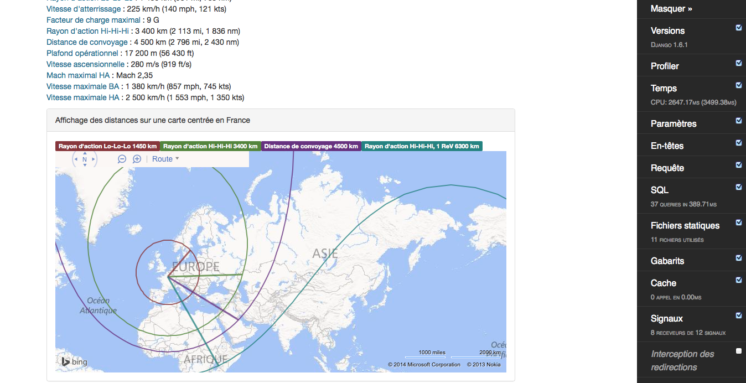Uncheck the Profiler panel checkbox

738,63
